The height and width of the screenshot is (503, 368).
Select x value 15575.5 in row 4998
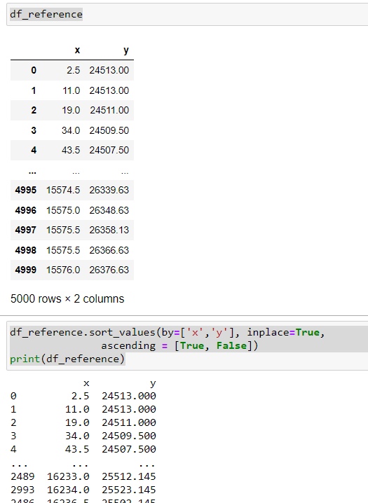coord(63,250)
